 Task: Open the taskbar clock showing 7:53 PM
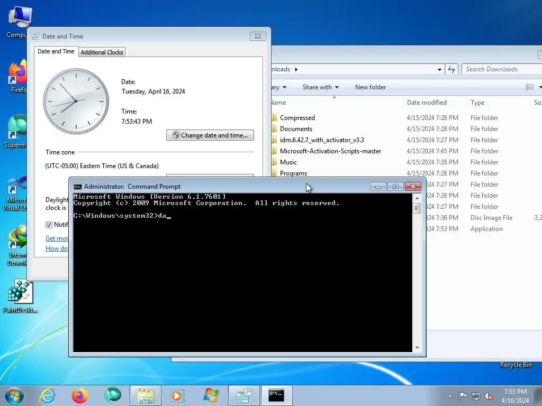tap(515, 396)
